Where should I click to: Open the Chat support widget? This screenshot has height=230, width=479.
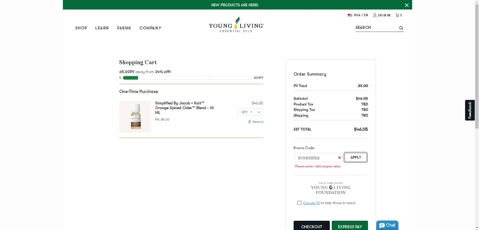(387, 225)
